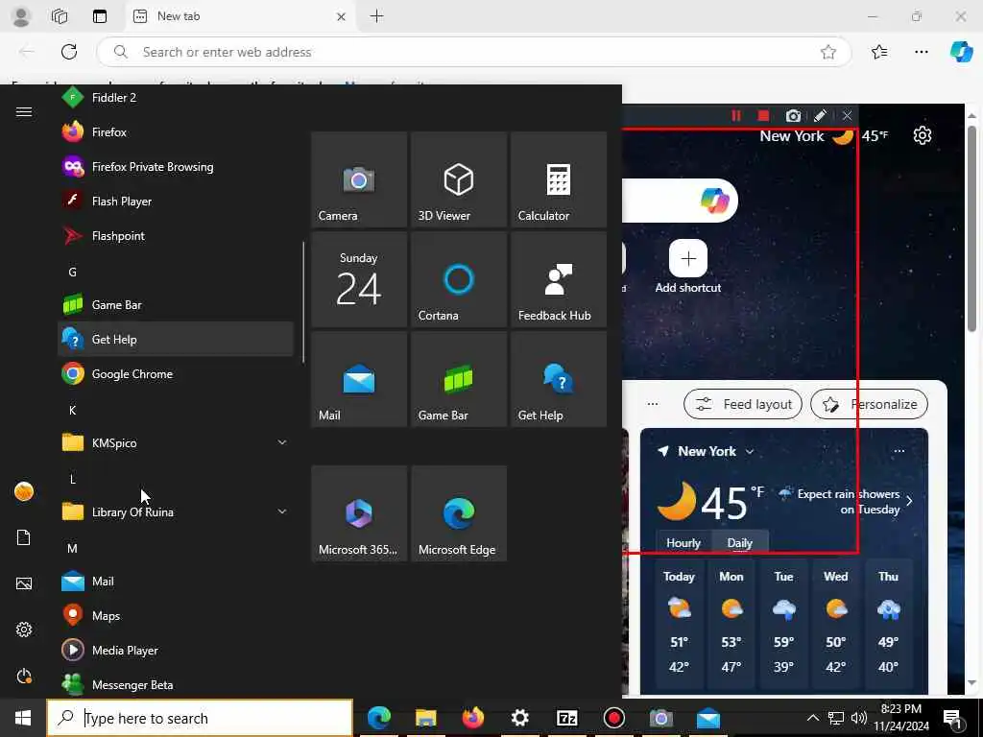Stop the screen recording
The width and height of the screenshot is (983, 737).
pos(763,115)
